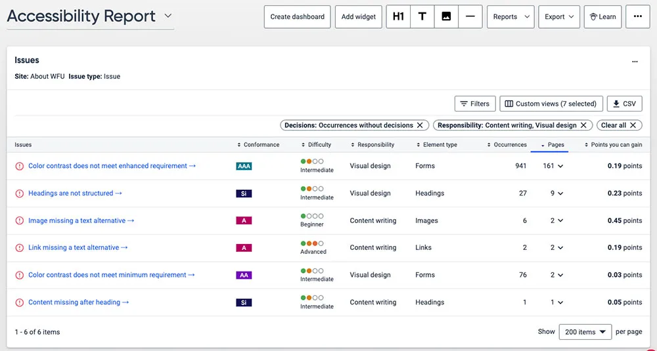This screenshot has height=351, width=657.
Task: Open Custom views (7 selected)
Action: coord(551,104)
